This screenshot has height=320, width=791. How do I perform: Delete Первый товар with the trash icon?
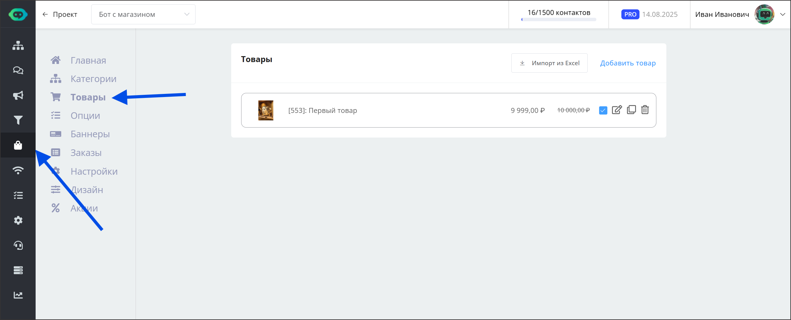pos(645,110)
